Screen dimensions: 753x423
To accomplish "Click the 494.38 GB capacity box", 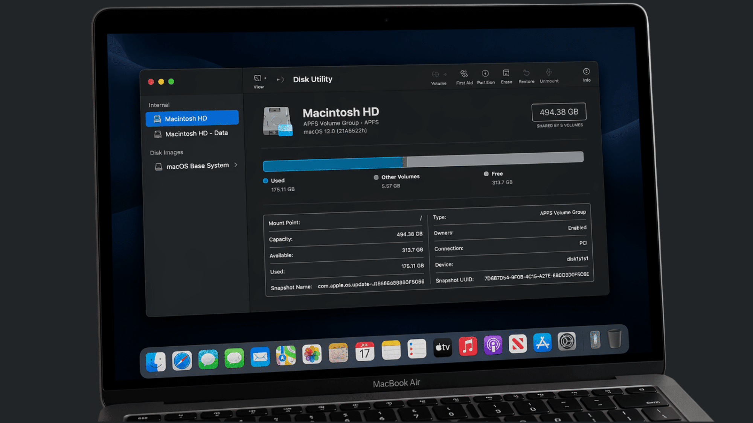I will (x=559, y=112).
